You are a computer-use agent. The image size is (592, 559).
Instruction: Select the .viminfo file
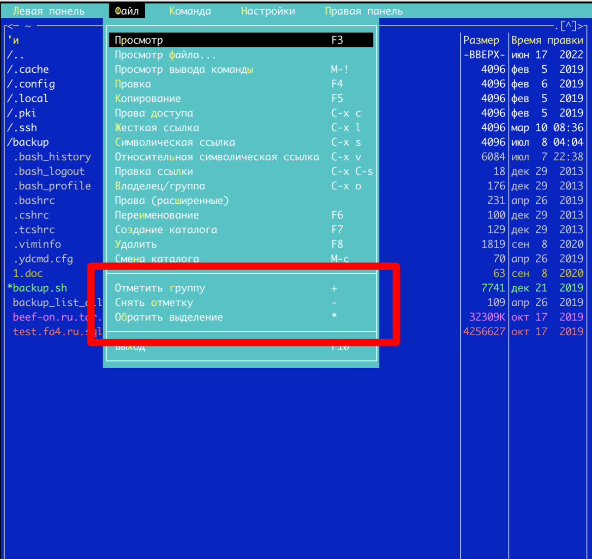[x=37, y=244]
